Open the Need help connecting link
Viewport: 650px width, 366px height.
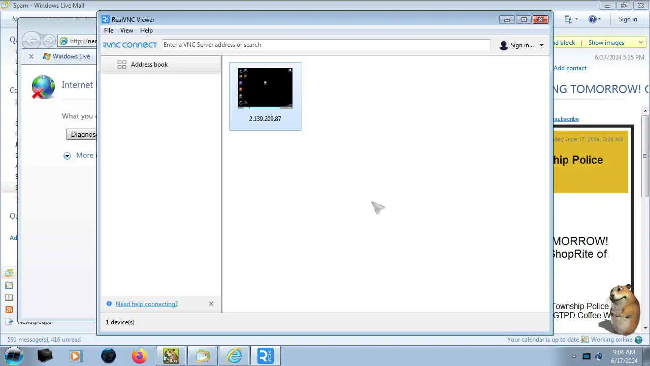pos(147,304)
